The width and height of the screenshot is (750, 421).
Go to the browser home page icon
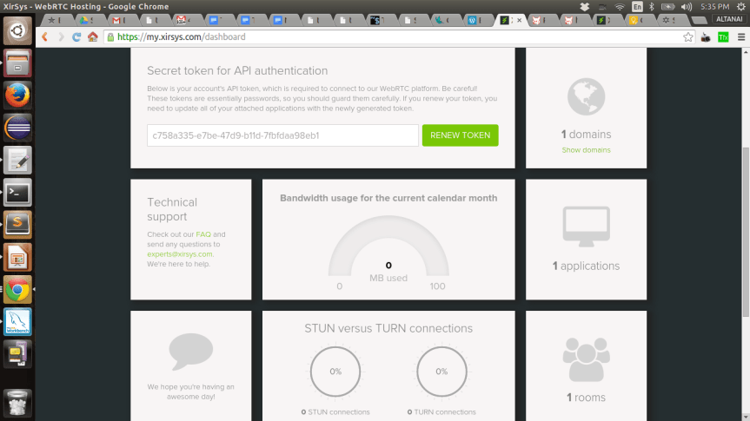point(93,37)
